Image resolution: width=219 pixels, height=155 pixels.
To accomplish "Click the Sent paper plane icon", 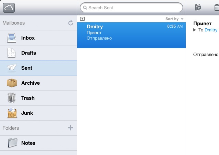I will 12,68.
